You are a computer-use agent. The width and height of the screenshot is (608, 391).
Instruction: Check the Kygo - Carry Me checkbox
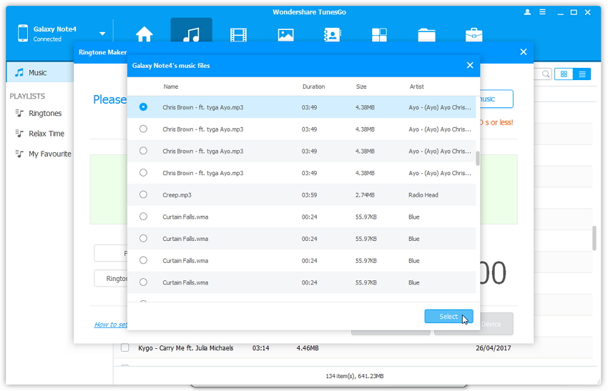click(x=124, y=348)
